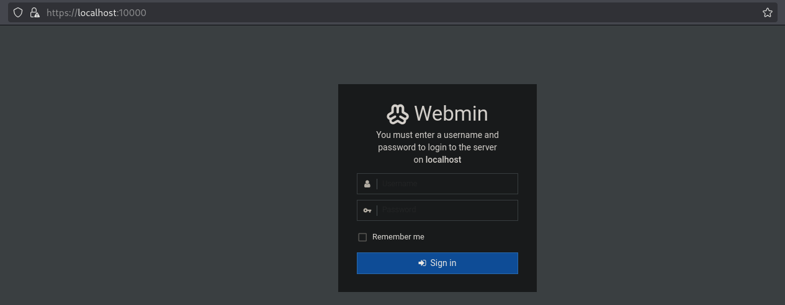Screen dimensions: 785x305
Task: Click the arrow icon on Sign in button
Action: (422, 263)
